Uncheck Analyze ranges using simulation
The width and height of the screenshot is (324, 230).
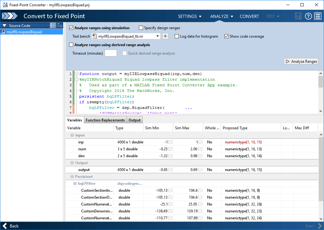coord(71,28)
